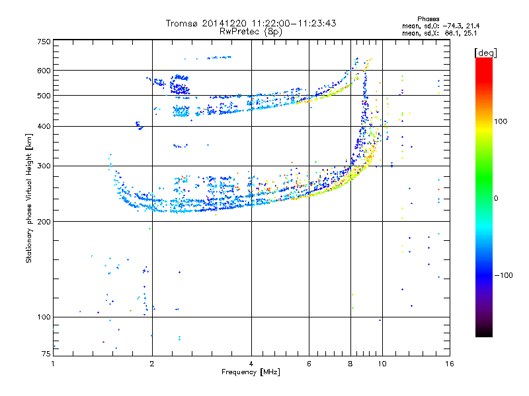Click x-axis tick label '8'
This screenshot has width=529, height=396.
coord(350,364)
